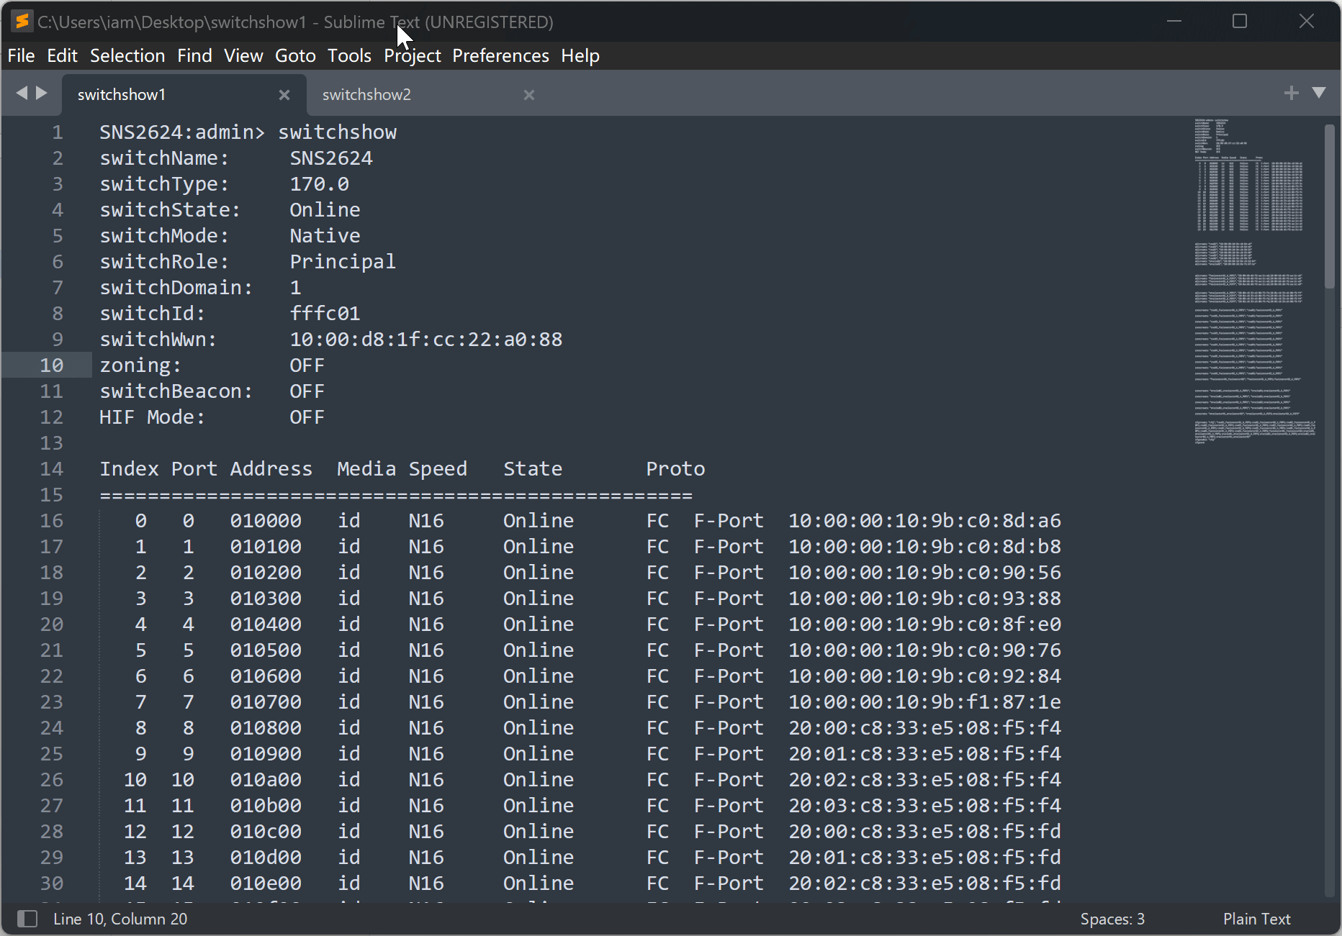Switch to the switchshow2 tab
This screenshot has width=1342, height=936.
[x=367, y=94]
